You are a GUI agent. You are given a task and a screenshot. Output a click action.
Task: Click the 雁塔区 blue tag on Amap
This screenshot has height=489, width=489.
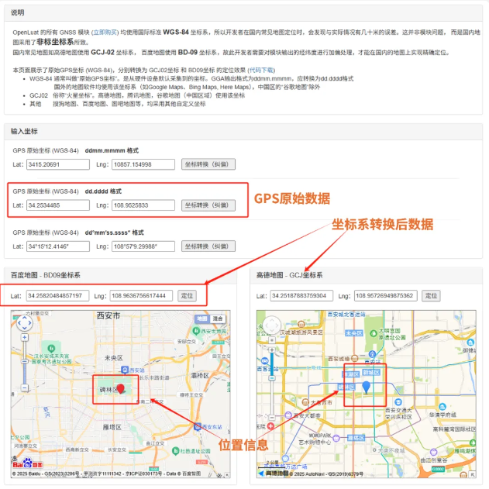pos(356,438)
